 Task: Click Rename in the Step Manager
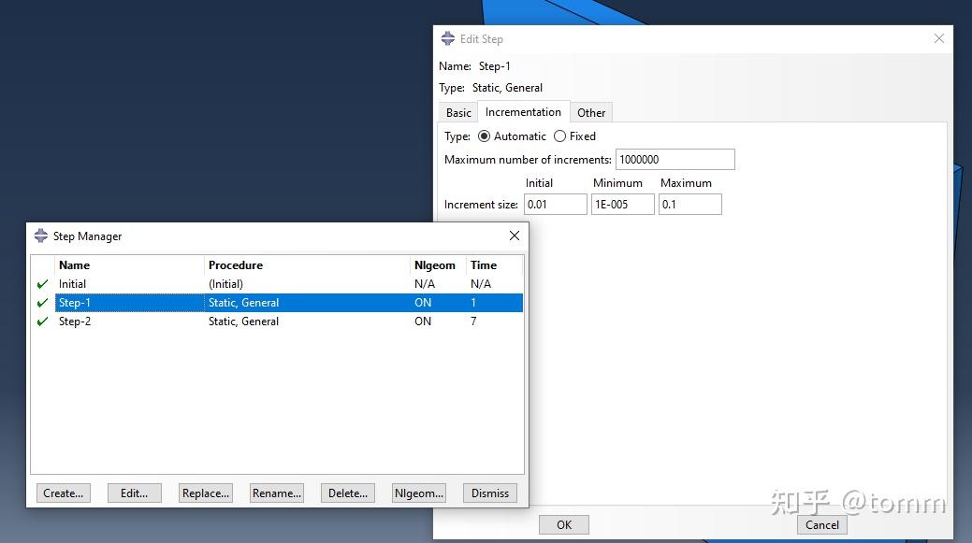tap(276, 493)
